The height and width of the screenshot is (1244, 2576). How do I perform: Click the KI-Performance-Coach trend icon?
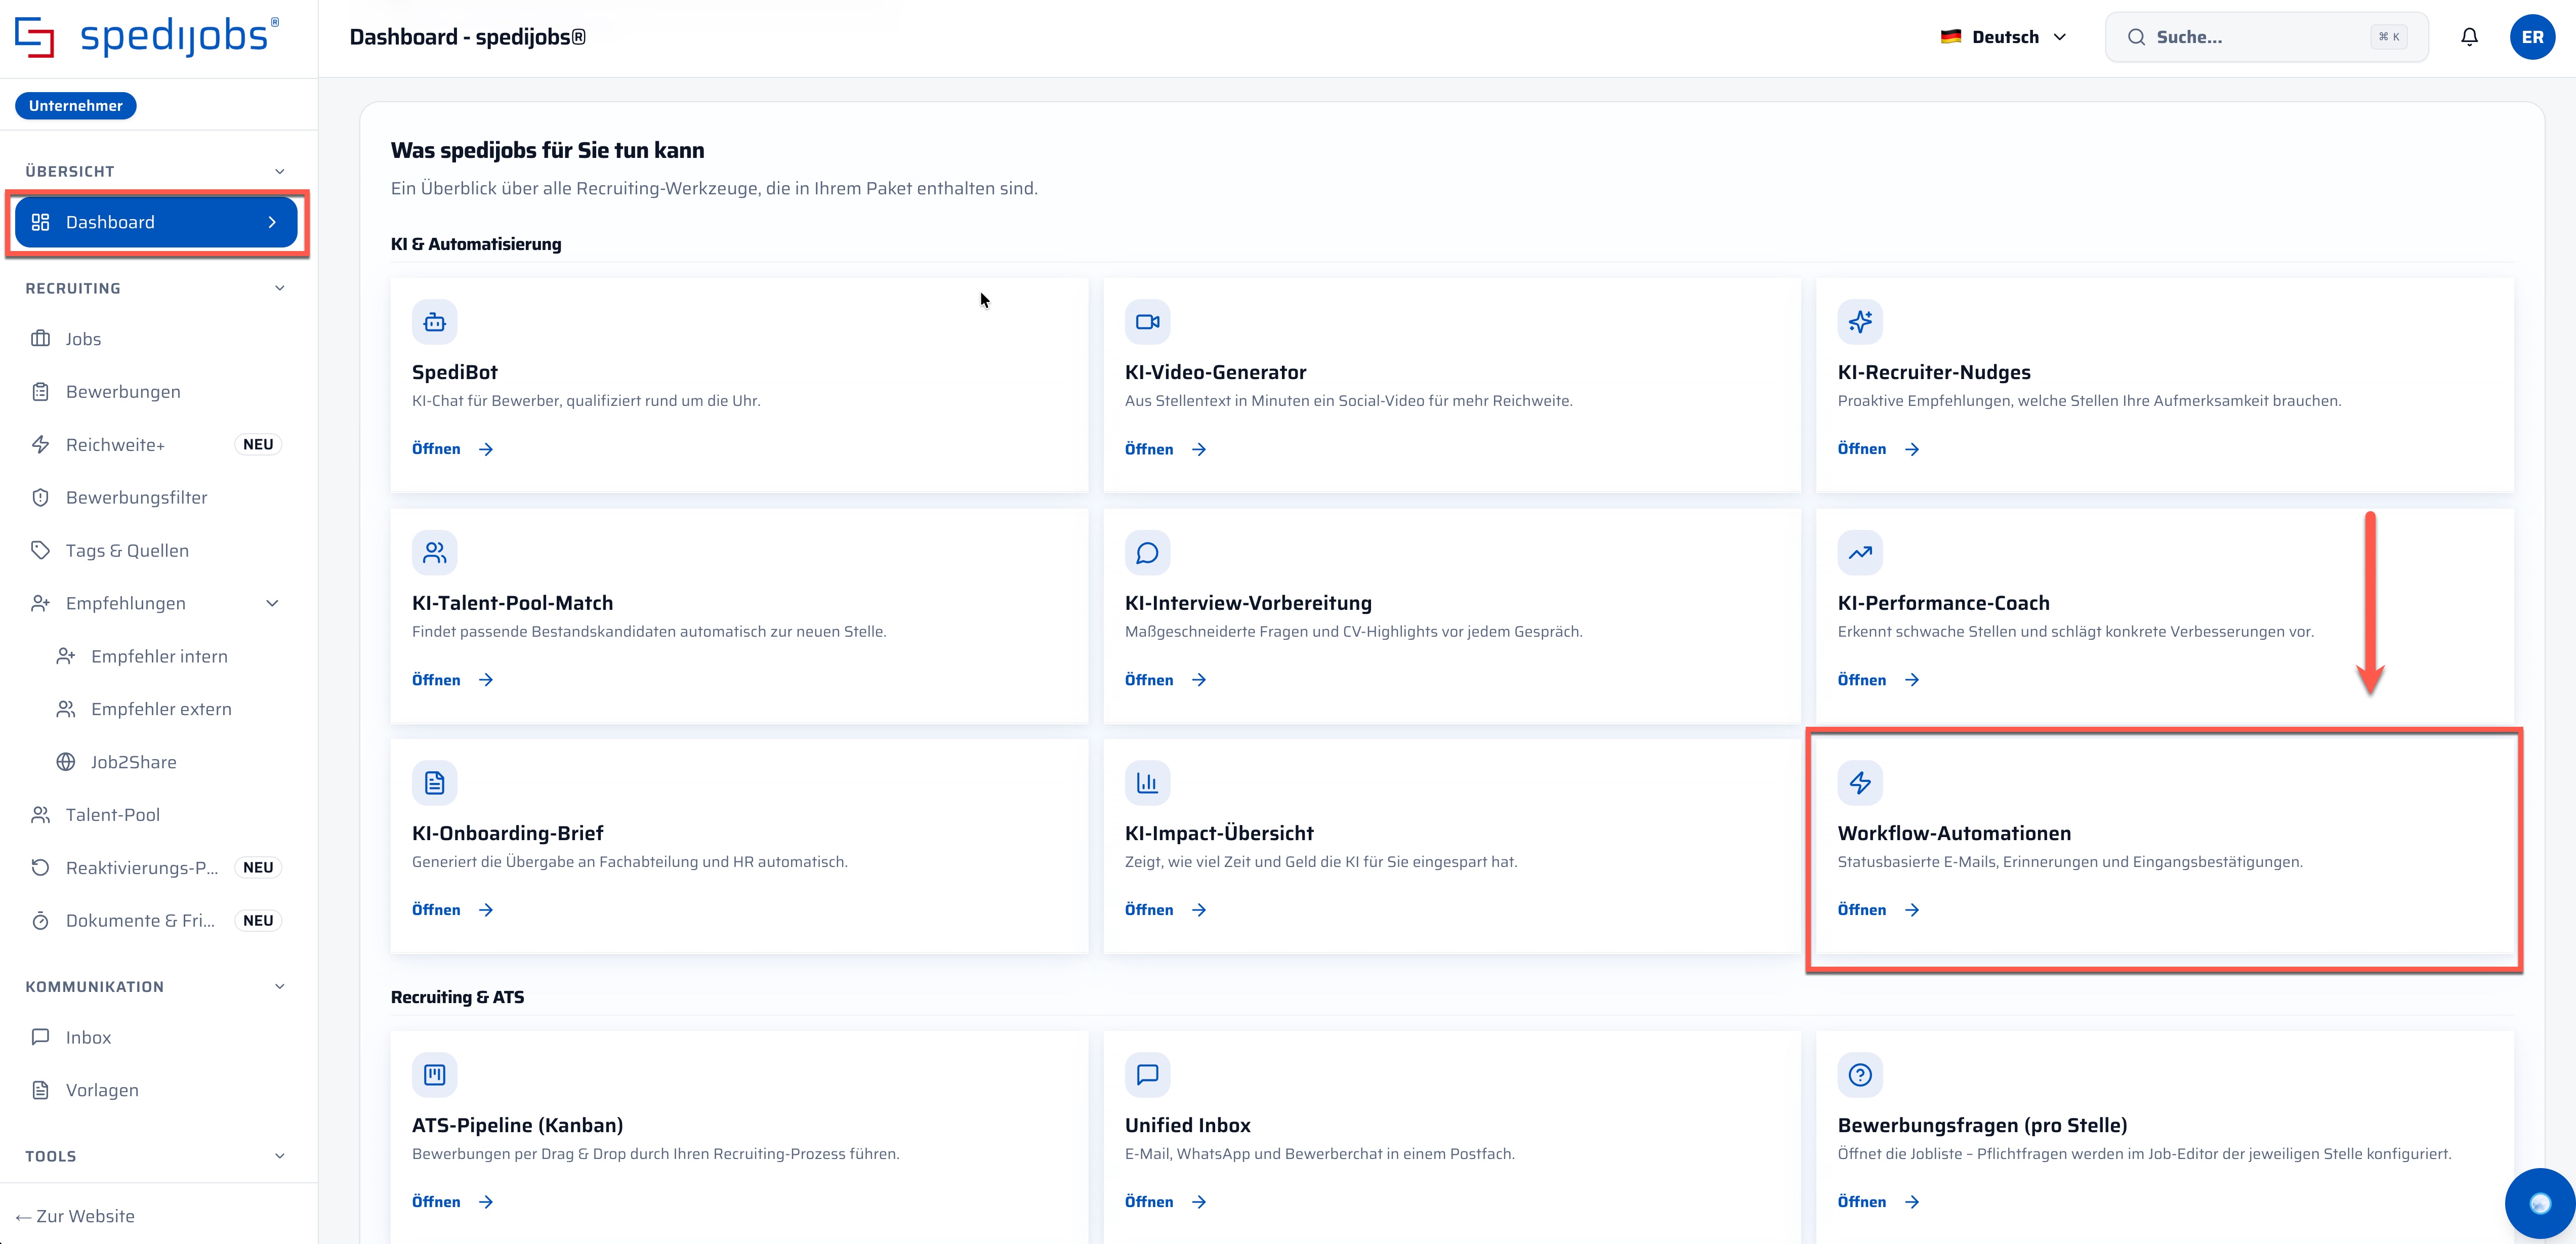pos(1860,552)
